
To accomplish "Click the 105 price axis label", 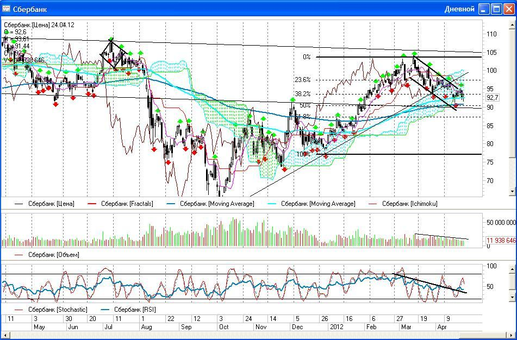I will click(491, 53).
